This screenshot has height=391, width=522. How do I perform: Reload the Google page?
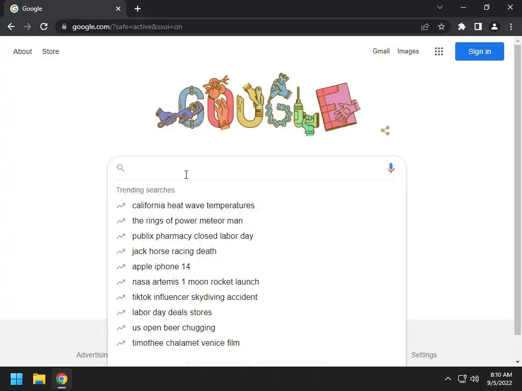[44, 26]
